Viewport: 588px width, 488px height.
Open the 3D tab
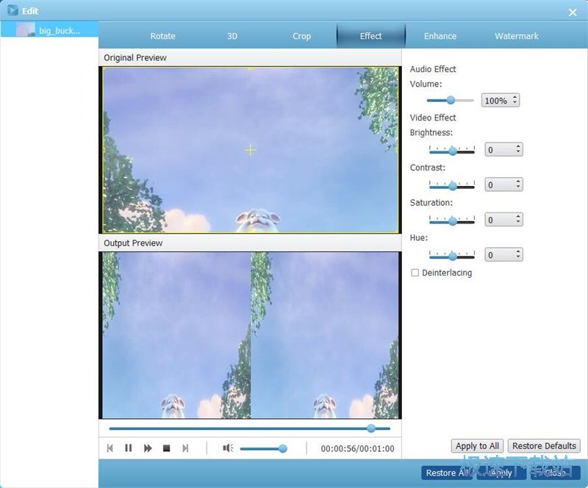232,36
